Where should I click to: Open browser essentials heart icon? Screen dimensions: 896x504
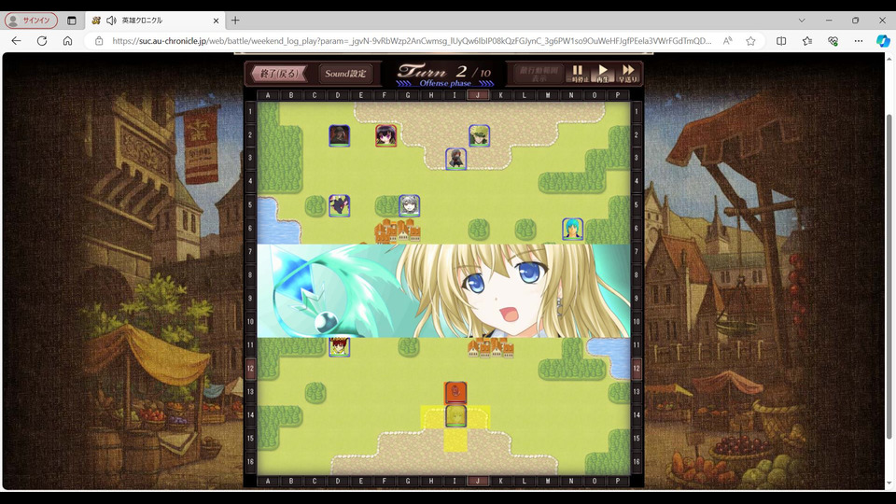tap(833, 41)
